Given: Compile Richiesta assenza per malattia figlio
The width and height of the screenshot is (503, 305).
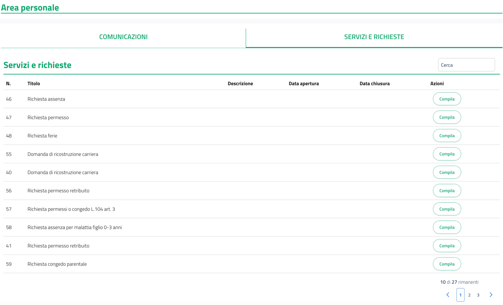Looking at the screenshot, I should (x=447, y=227).
